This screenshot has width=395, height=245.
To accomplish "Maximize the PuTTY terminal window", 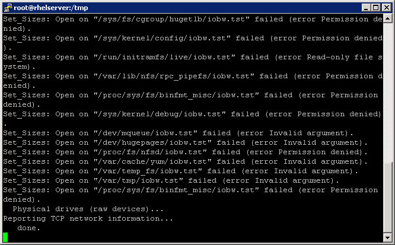I will click(374, 8).
